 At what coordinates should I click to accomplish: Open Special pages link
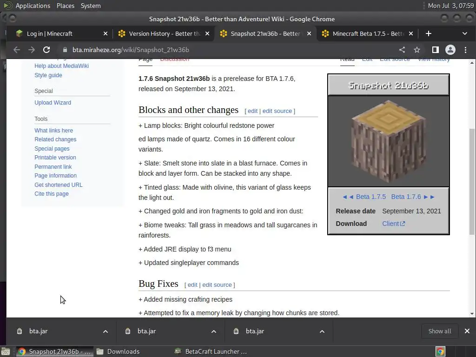click(x=52, y=149)
